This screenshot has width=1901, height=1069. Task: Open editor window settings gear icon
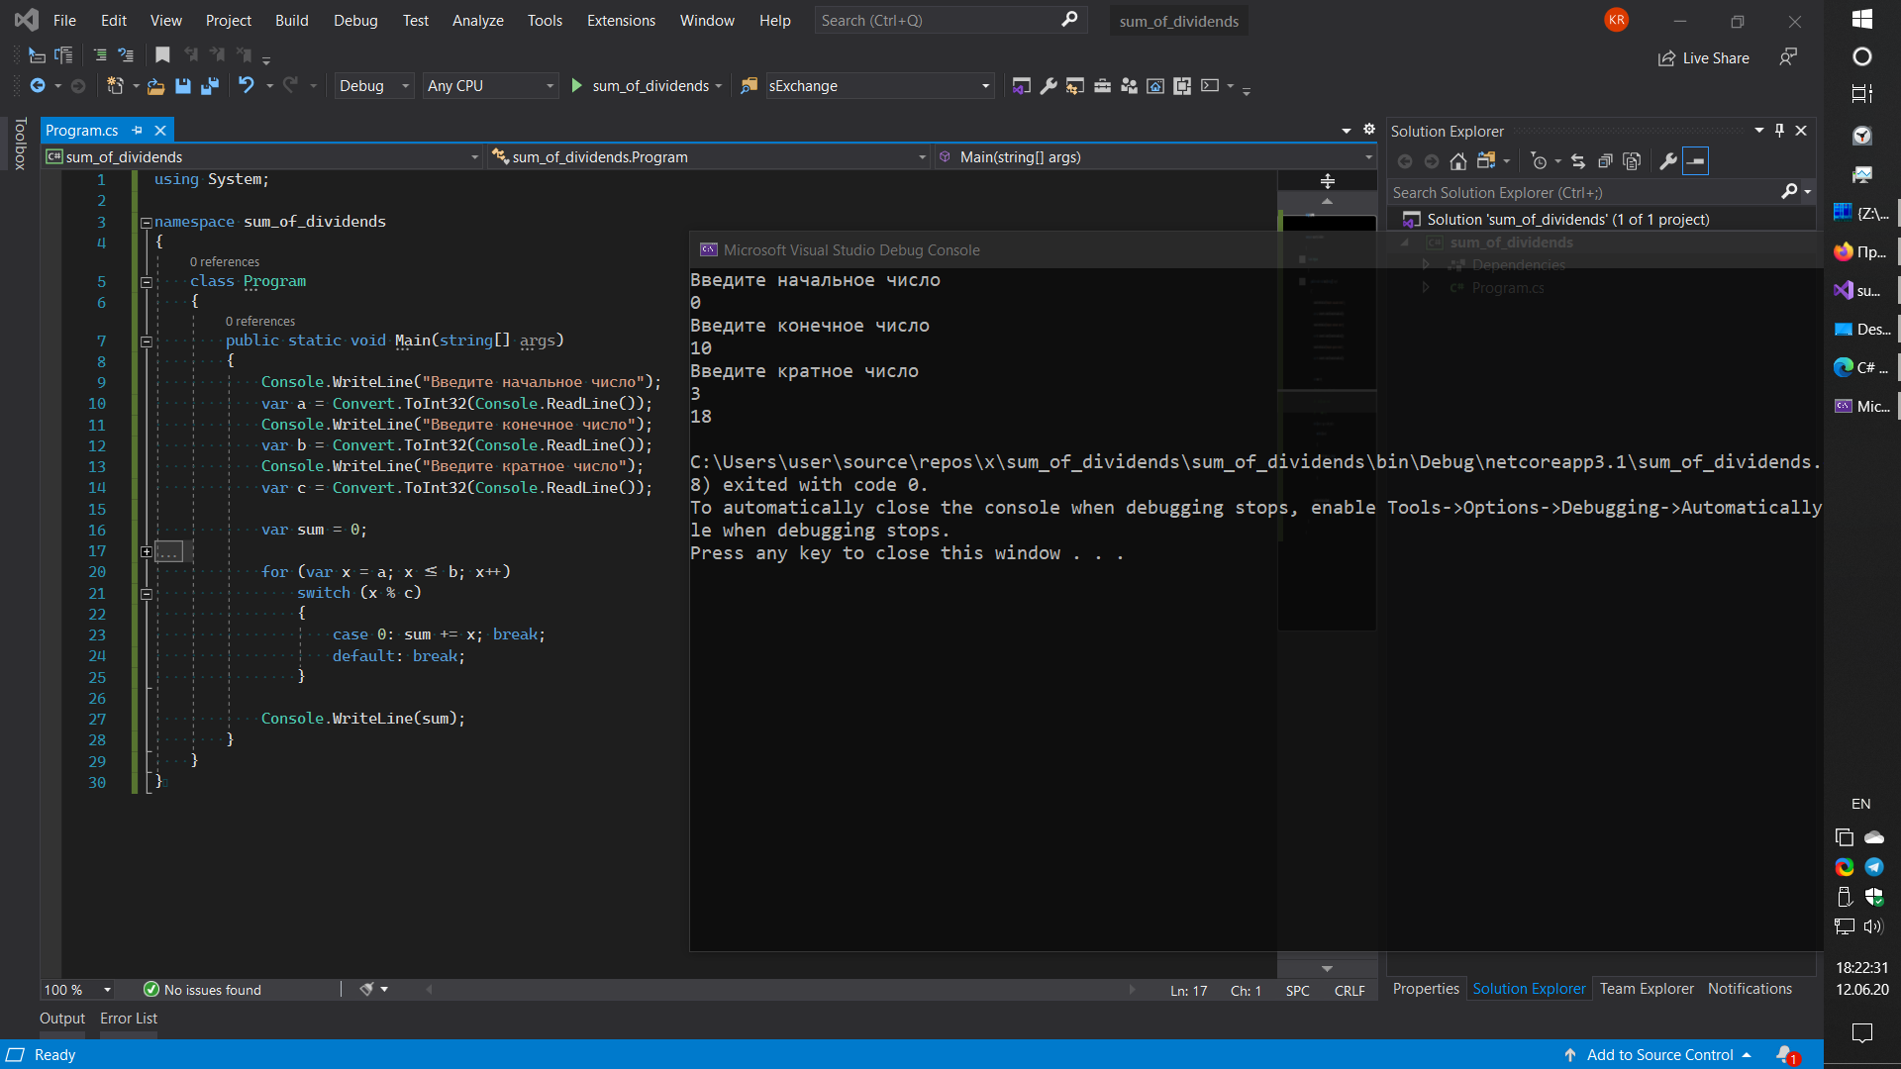(x=1369, y=130)
